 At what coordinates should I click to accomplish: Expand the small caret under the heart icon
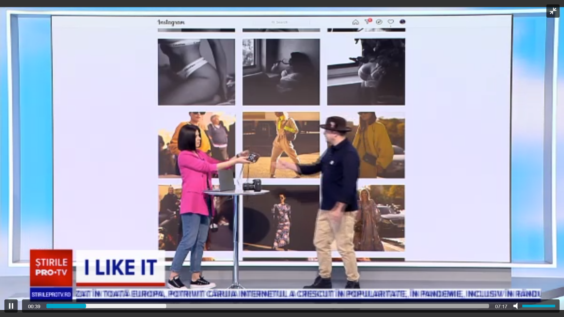coord(391,26)
